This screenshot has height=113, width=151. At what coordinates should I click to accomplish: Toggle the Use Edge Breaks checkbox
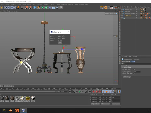coord(134,74)
